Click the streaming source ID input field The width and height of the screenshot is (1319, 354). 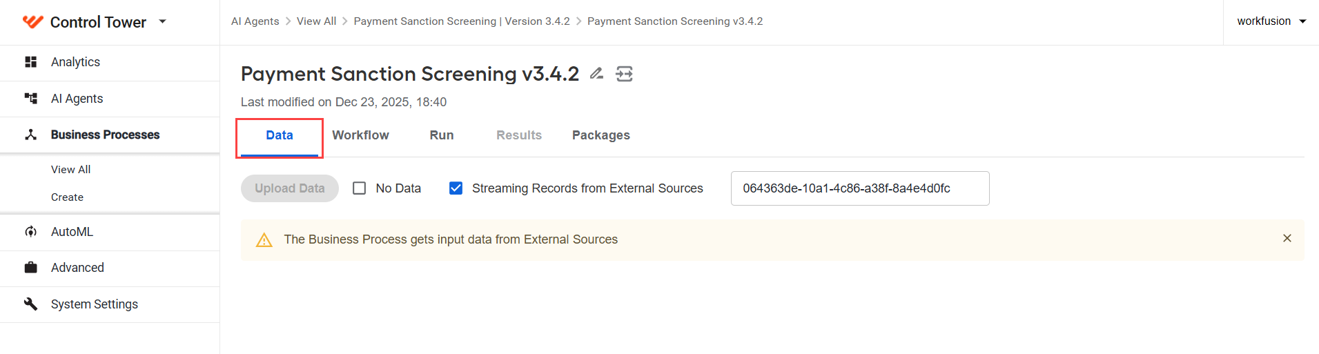coord(860,188)
